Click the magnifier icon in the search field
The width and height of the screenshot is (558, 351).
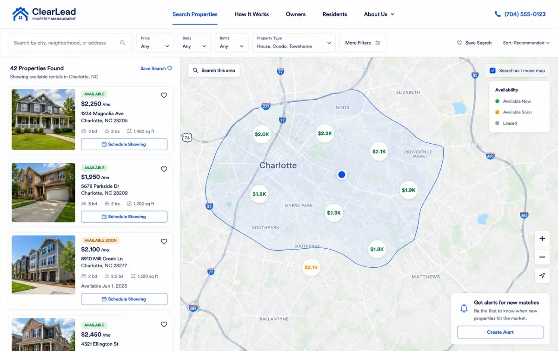click(123, 43)
